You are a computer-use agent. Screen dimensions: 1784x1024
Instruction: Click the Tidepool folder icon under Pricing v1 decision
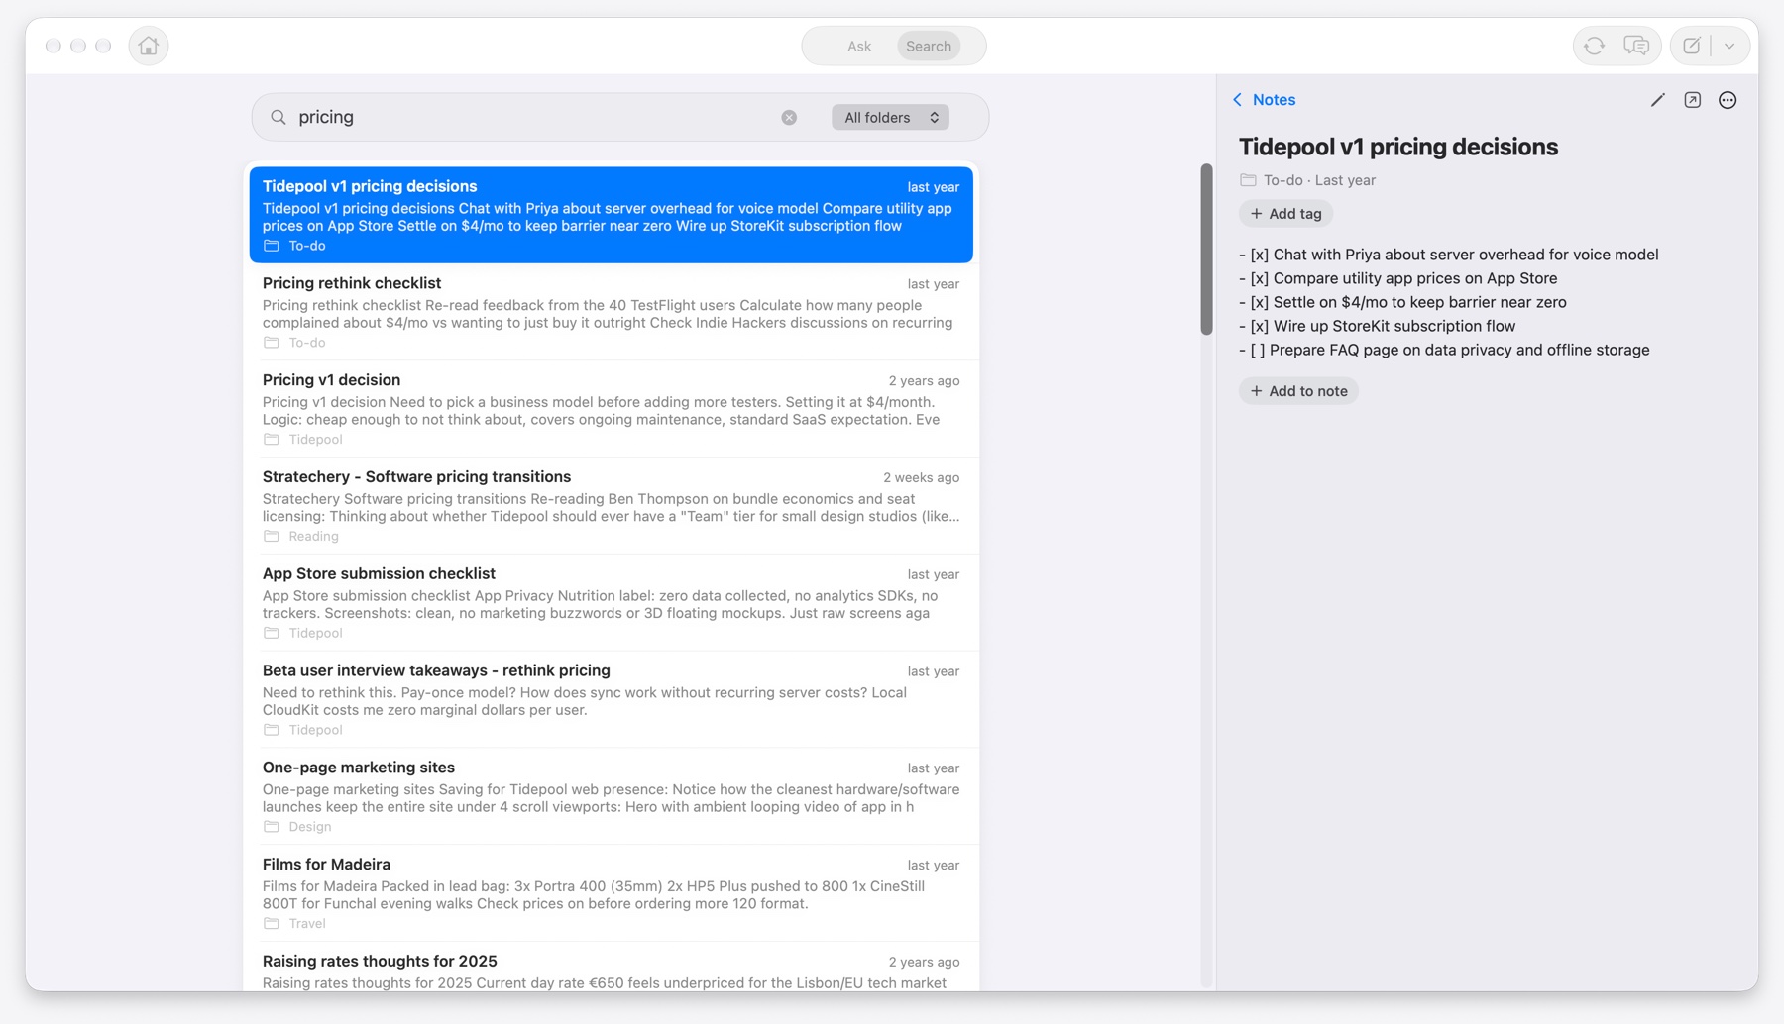[271, 439]
